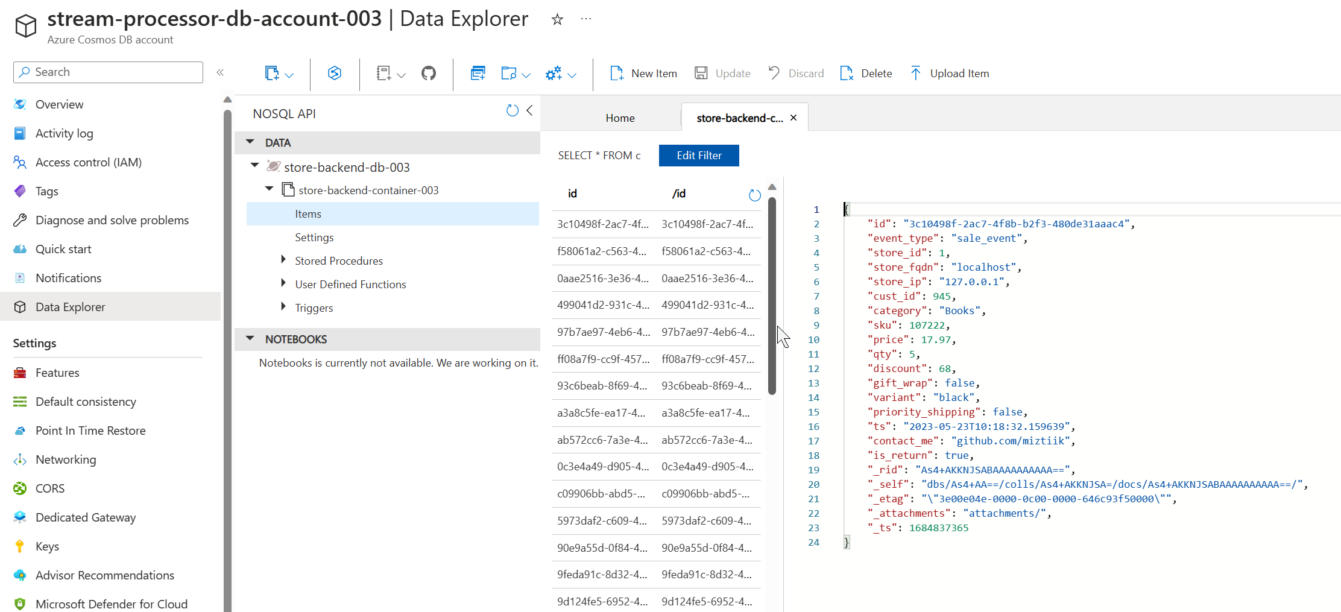Viewport: 1341px width, 612px height.
Task: Open the settings gear dropdown arrow
Action: (x=572, y=75)
